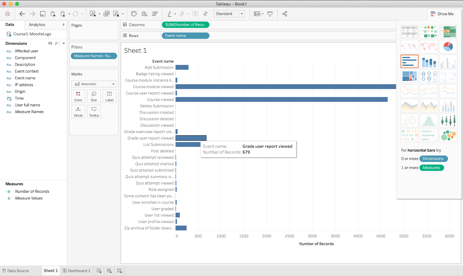Image resolution: width=463 pixels, height=276 pixels.
Task: Click the Share workbook icon
Action: tap(285, 14)
